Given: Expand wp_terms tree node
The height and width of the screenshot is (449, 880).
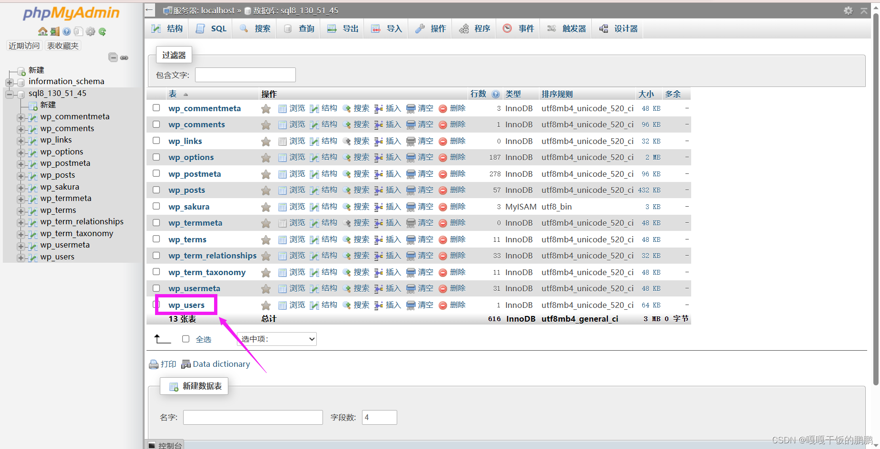Looking at the screenshot, I should (x=20, y=211).
